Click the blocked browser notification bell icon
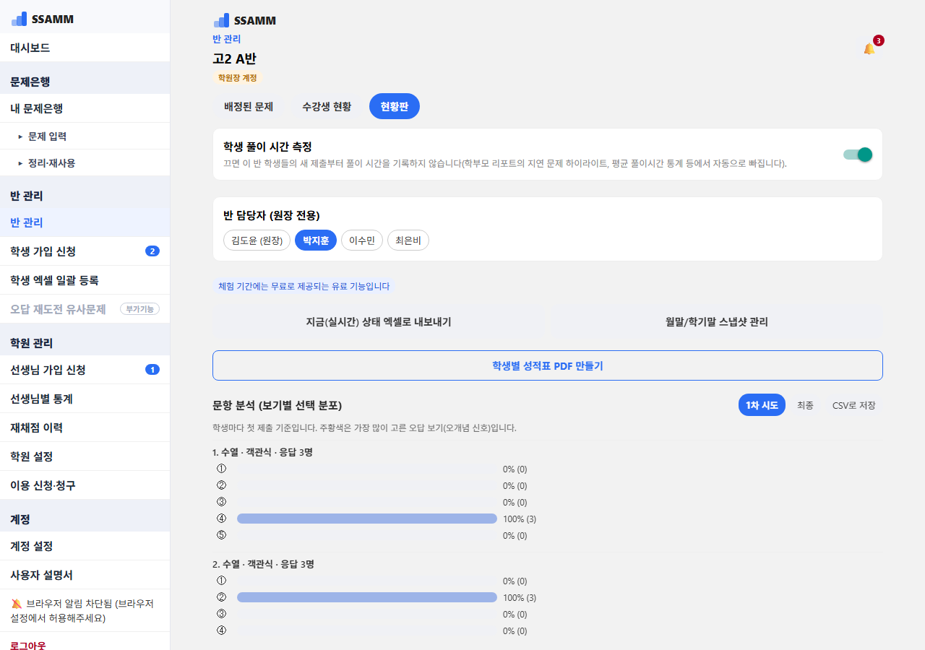 [x=17, y=604]
